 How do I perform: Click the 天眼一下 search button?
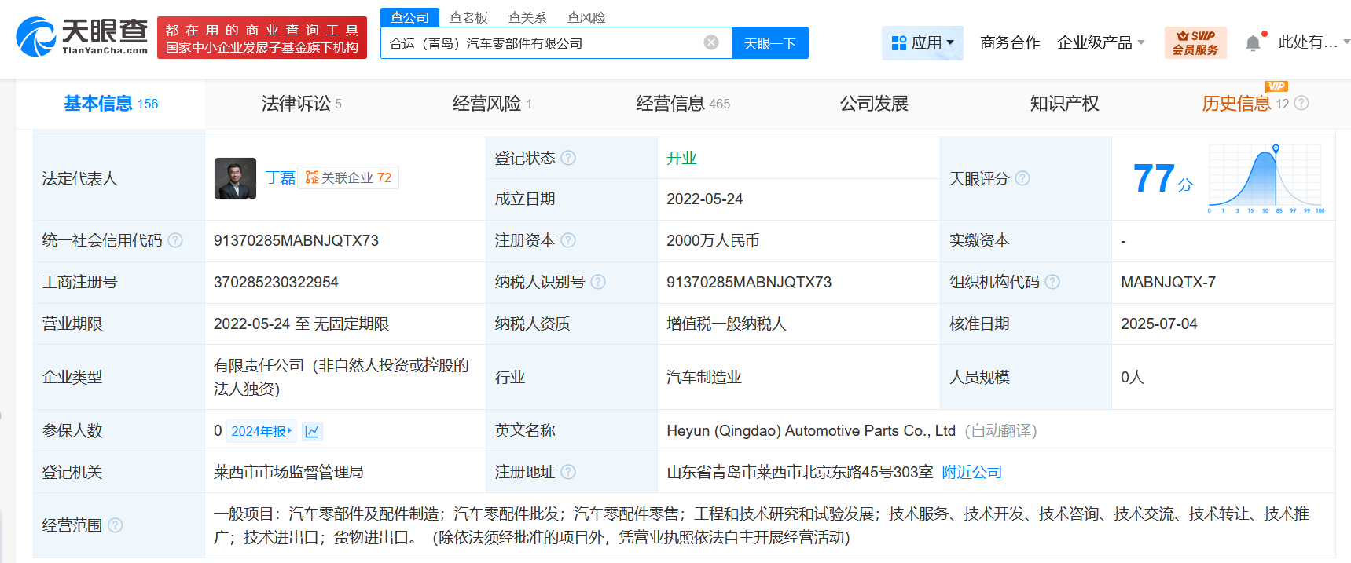pyautogui.click(x=769, y=43)
